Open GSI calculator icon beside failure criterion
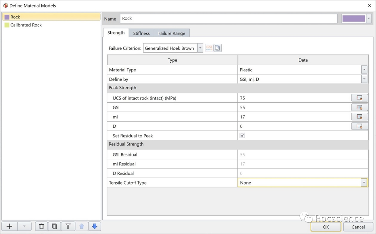The width and height of the screenshot is (376, 234). 209,48
